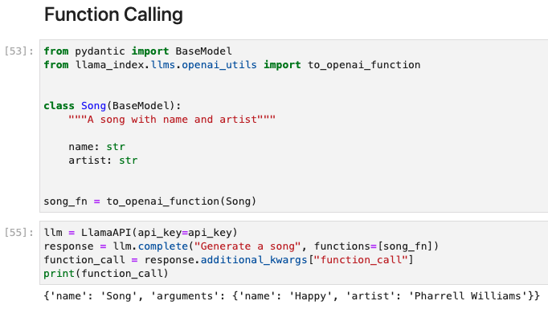Click the llm.complete method call
This screenshot has height=309, width=548.
click(150, 246)
